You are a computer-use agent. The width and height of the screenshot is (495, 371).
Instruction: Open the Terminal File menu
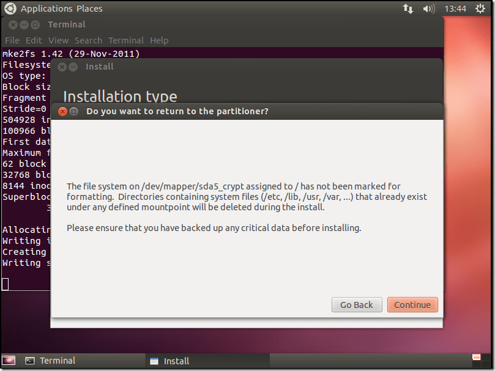coord(12,40)
